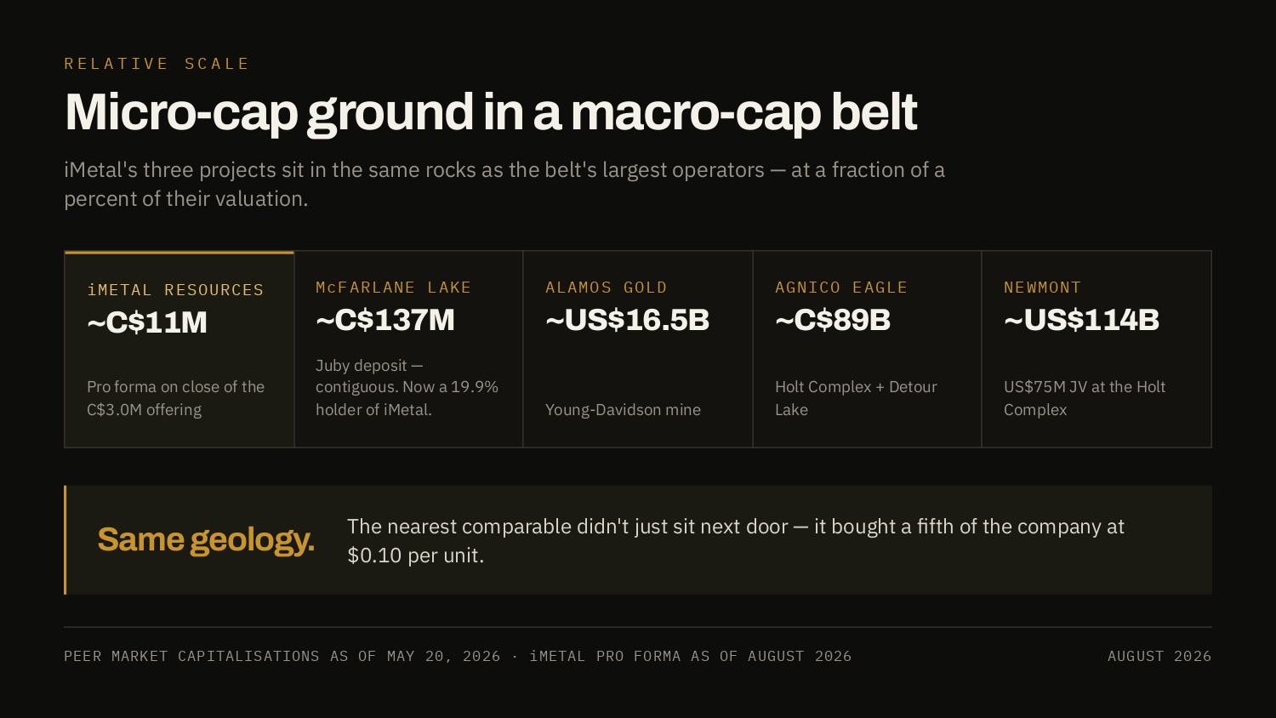The image size is (1276, 718).
Task: Click the subtitle paragraph about iMetal's three projects
Action: pyautogui.click(x=504, y=184)
